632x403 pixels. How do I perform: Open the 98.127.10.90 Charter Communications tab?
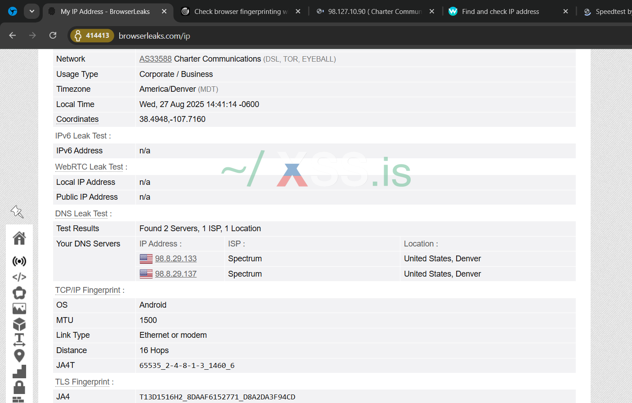pos(374,12)
